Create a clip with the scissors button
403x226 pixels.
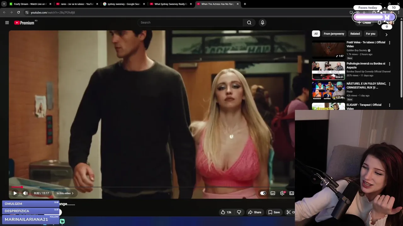tap(290, 212)
